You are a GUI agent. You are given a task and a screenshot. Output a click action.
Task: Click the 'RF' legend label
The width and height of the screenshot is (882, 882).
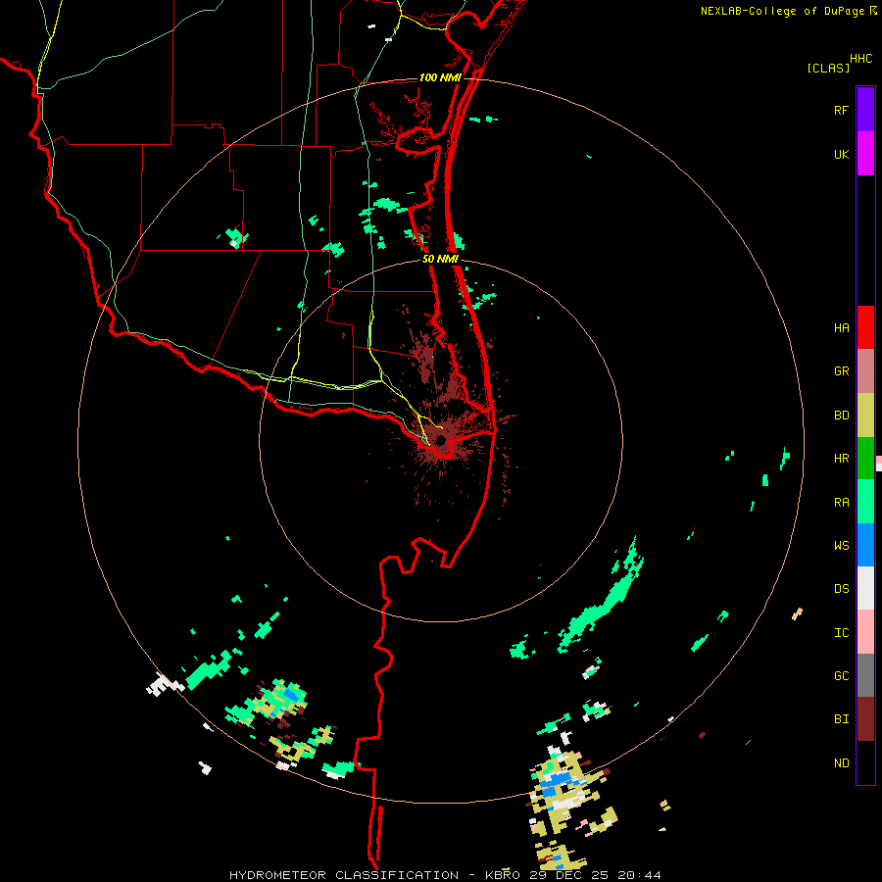(x=841, y=110)
